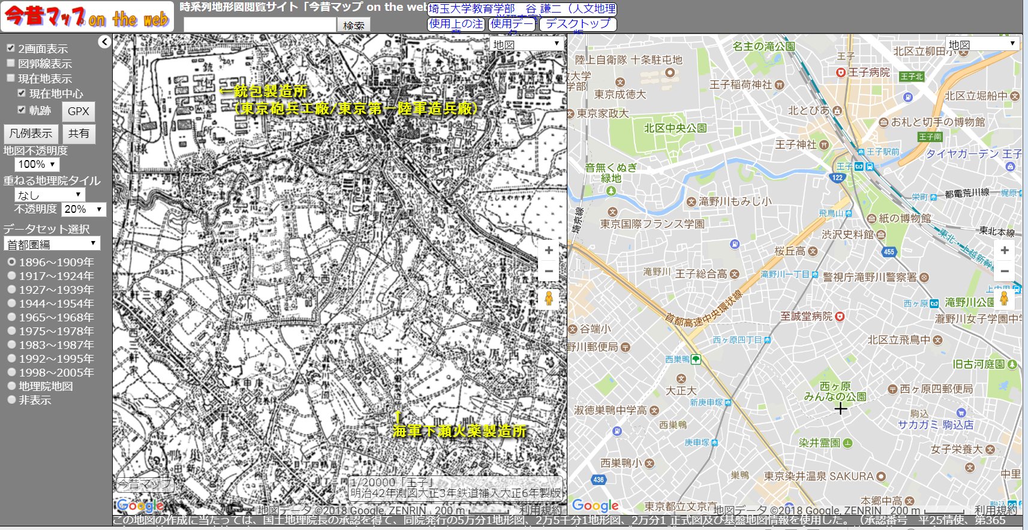Screen dimensions: 1028x530
Task: Select the 1917～1924年 radio button
Action: tap(11, 276)
